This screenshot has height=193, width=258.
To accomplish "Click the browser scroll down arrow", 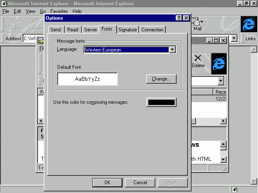I will click(254, 181).
